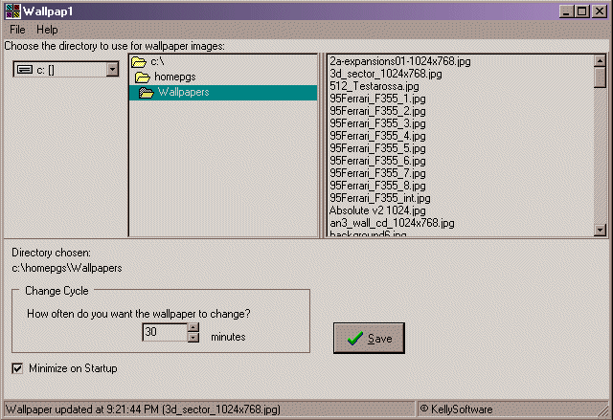The width and height of the screenshot is (613, 420).
Task: Click the drive icon in drive selector
Action: point(25,70)
